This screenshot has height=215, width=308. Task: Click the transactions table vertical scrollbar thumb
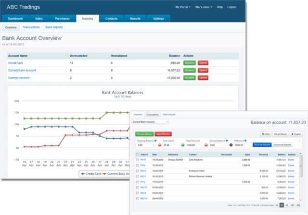300,166
